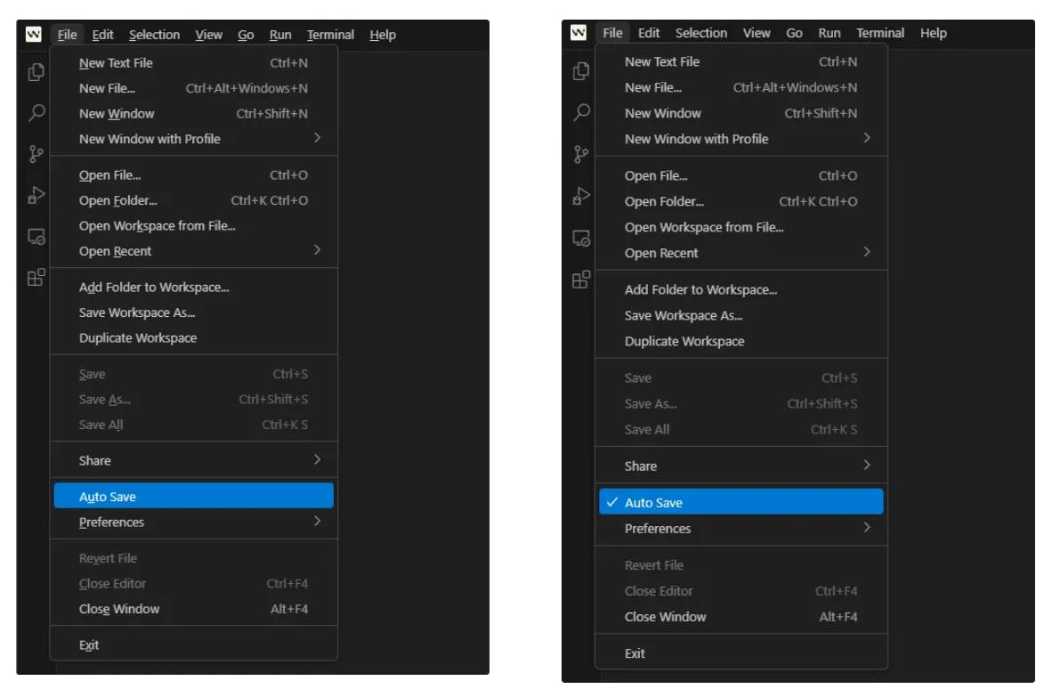This screenshot has width=1044, height=689.
Task: Click New Text File in the right menu
Action: point(662,61)
